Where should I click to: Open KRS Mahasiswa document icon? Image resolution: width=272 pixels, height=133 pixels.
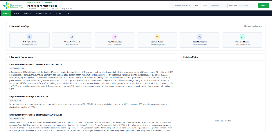[x=29, y=37]
